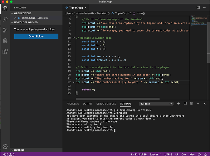
Task: Open the Extensions view icon
Action: click(x=5, y=51)
